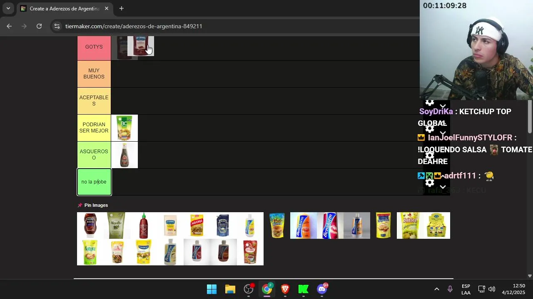Reload the tiermaker page

pyautogui.click(x=39, y=26)
